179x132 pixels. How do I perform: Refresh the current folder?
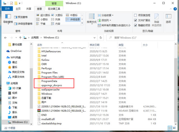(101, 38)
